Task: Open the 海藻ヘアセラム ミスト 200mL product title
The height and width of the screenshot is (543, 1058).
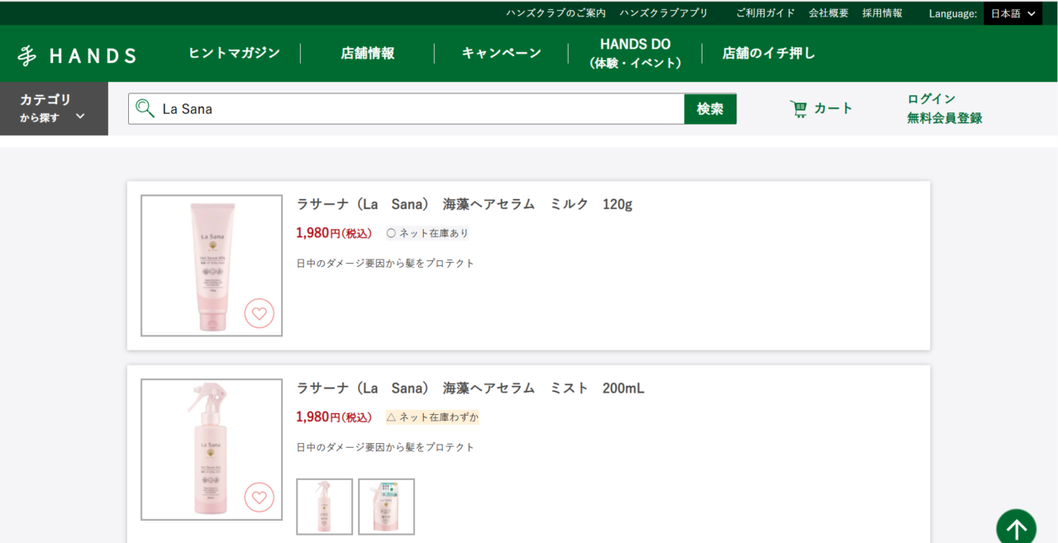Action: [x=470, y=388]
